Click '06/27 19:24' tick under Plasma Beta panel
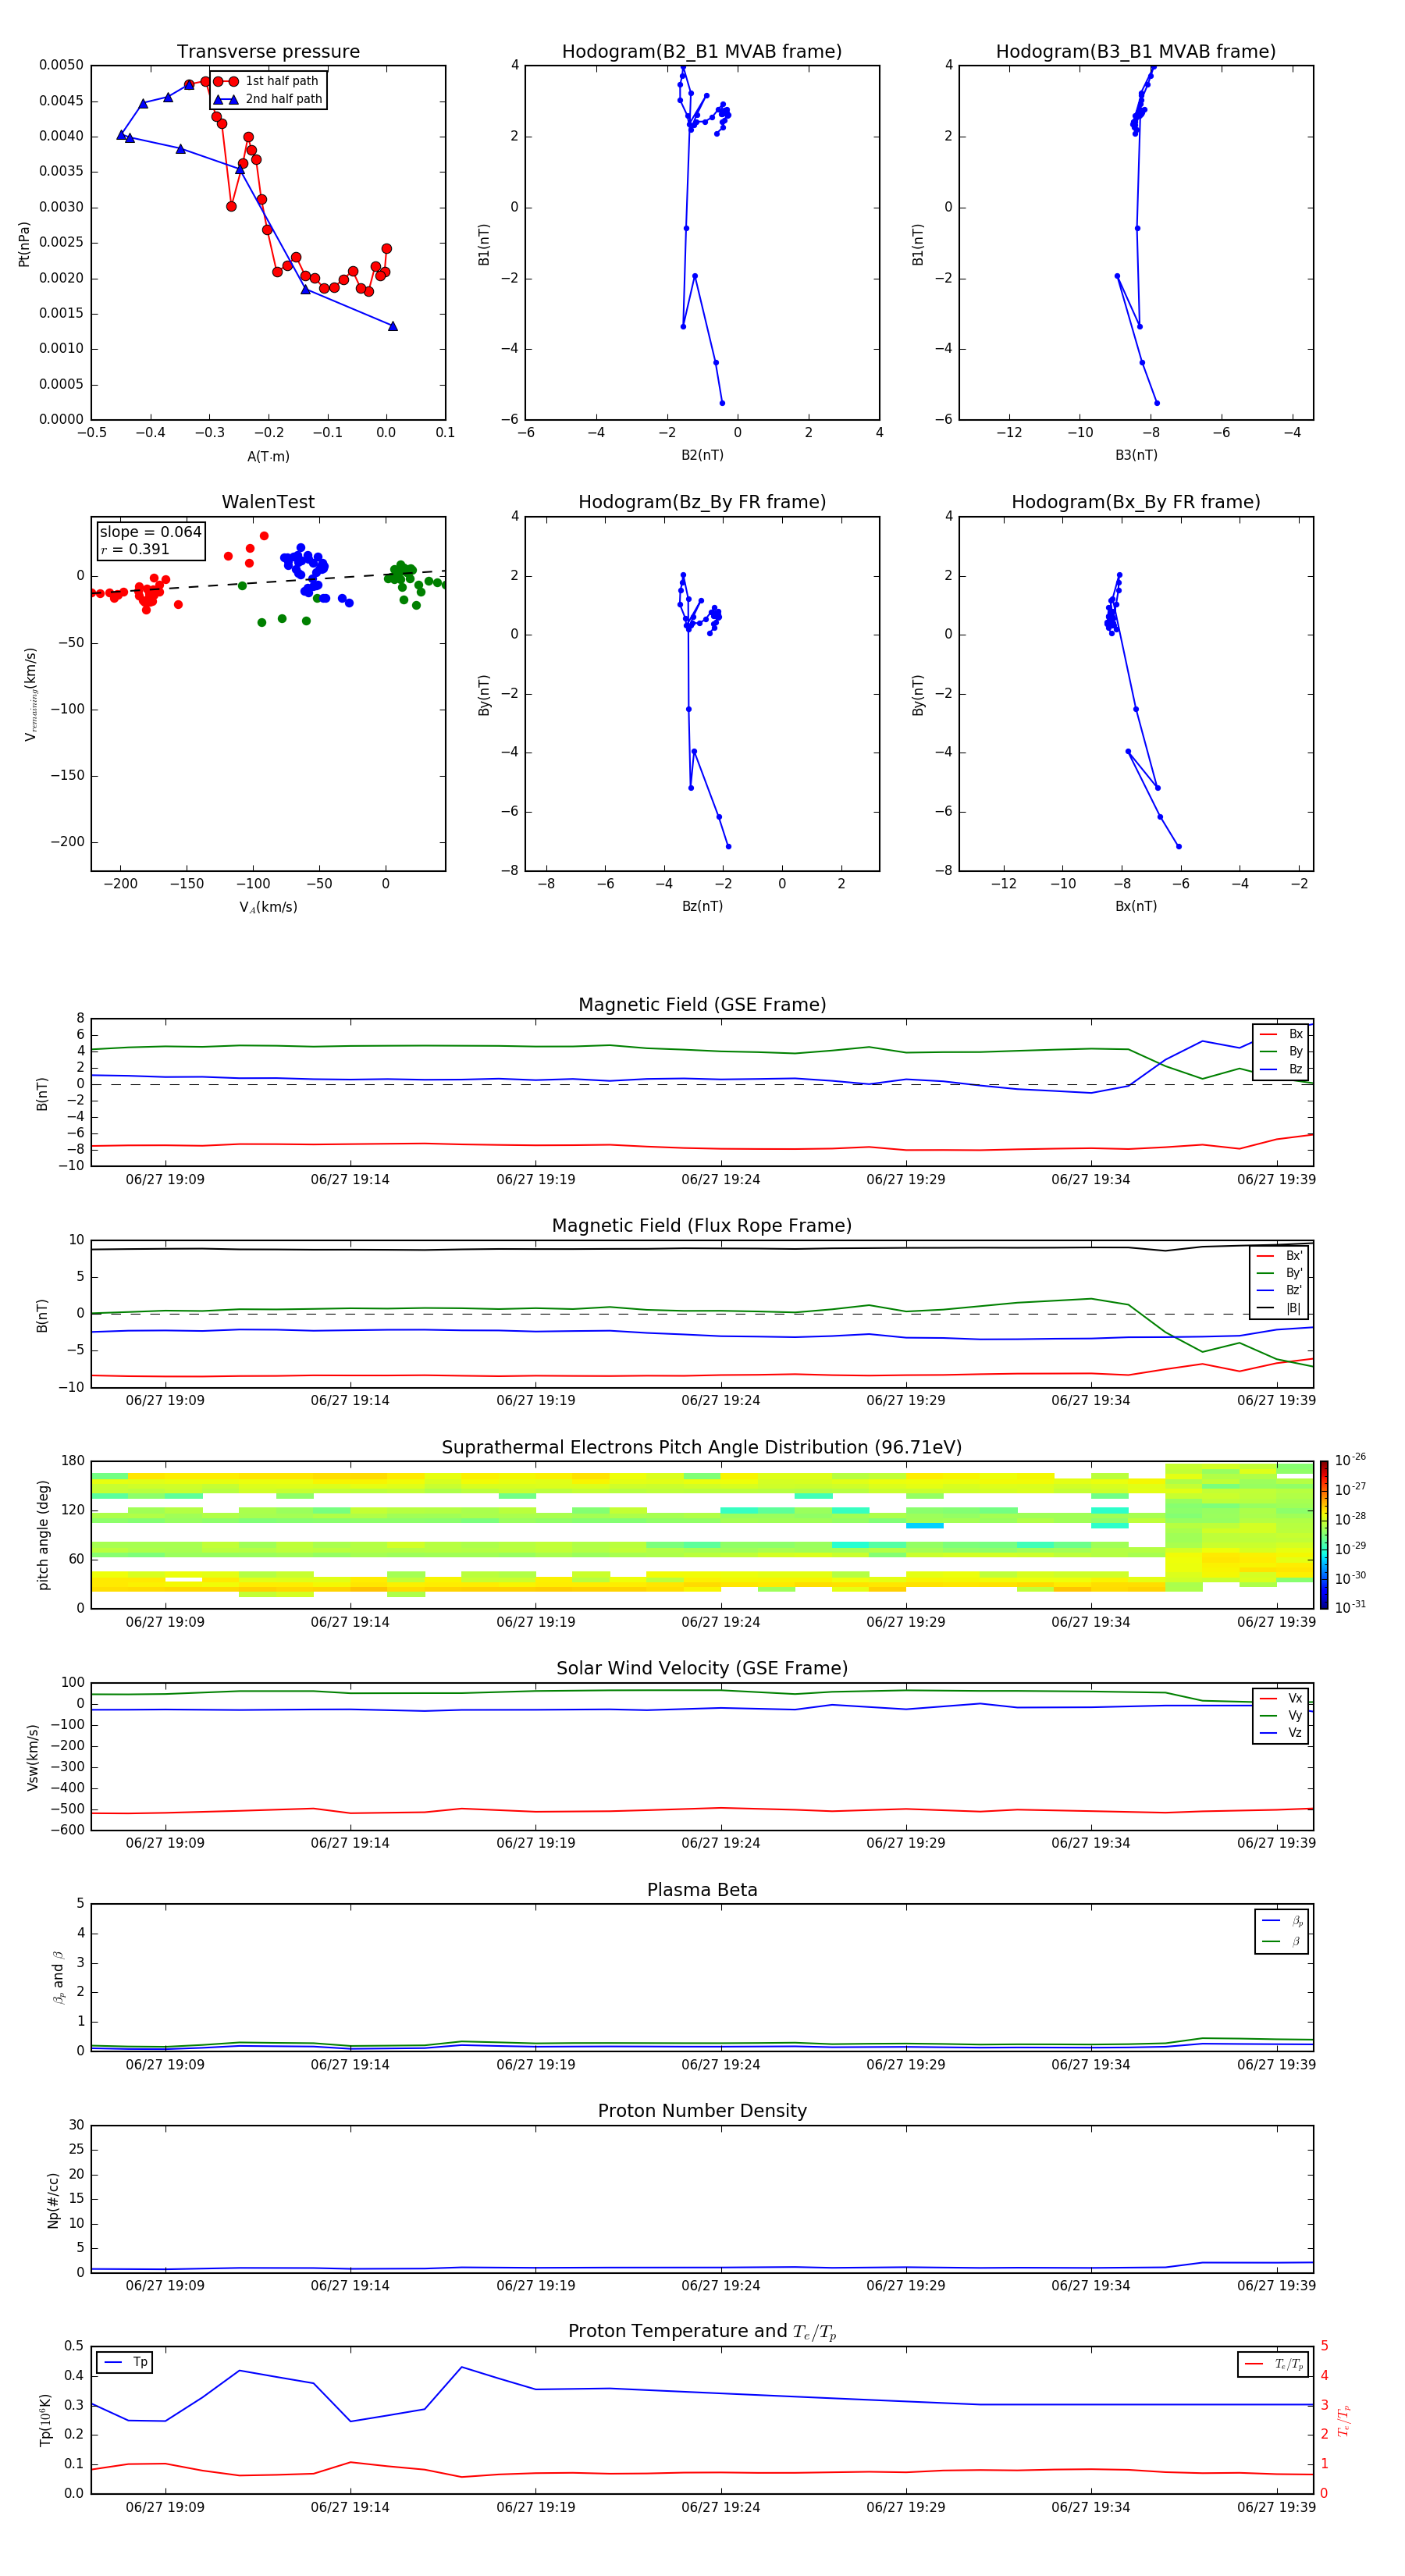The width and height of the screenshot is (1405, 2576). [721, 2065]
